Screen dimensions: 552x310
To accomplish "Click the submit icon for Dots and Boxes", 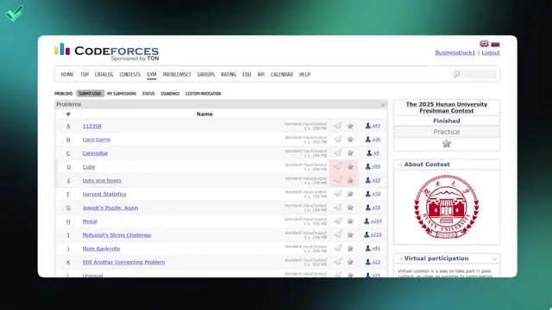I will 337,180.
